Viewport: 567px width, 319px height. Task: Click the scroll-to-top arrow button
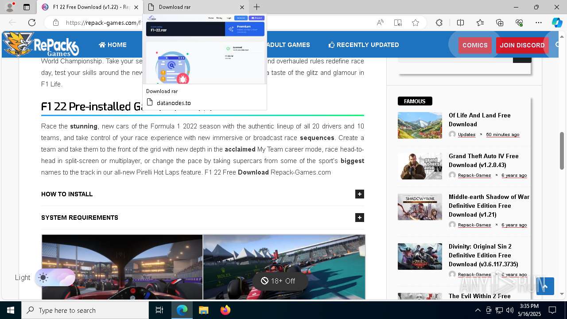[545, 286]
